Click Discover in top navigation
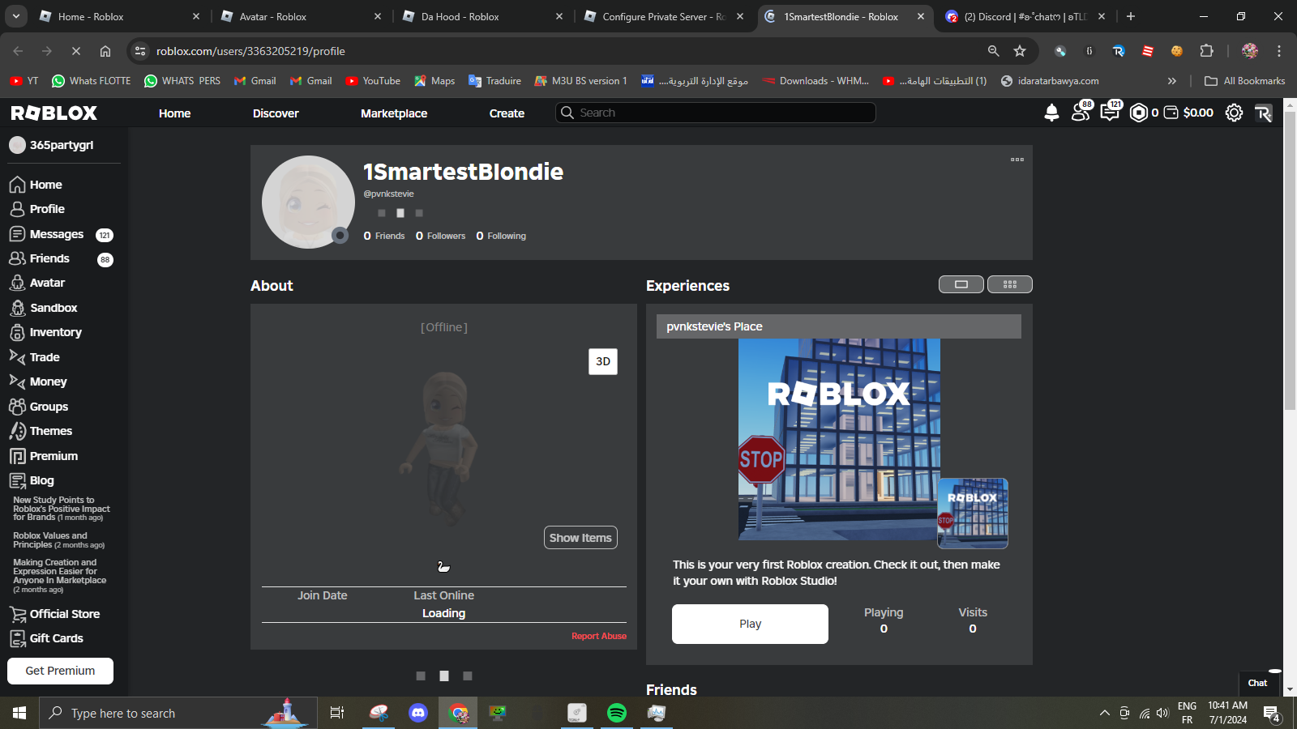Screen dimensions: 1297x729 (276, 113)
